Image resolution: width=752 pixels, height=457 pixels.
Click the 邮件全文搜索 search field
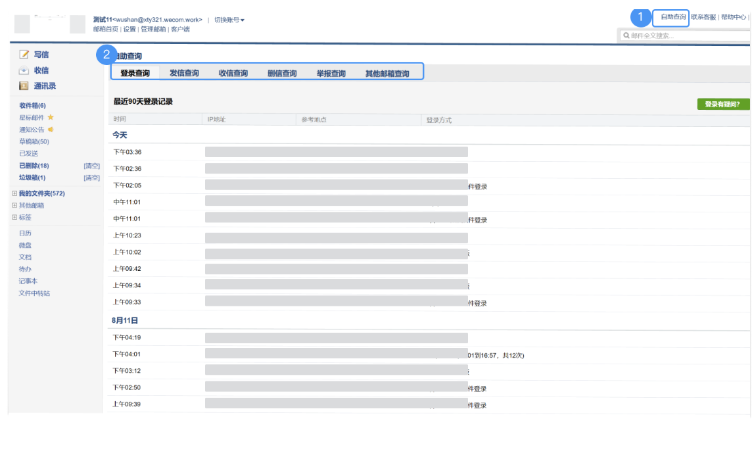(684, 36)
